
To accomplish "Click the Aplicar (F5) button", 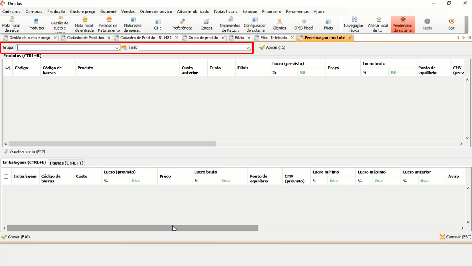I will click(272, 47).
